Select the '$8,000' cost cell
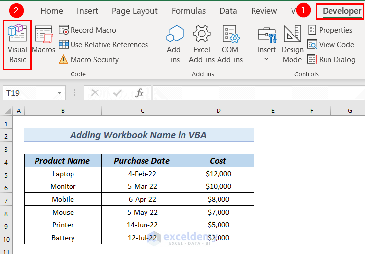The height and width of the screenshot is (254, 365). pyautogui.click(x=219, y=199)
